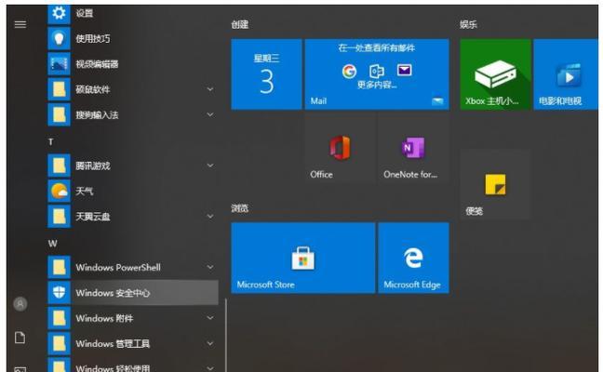Image resolution: width=603 pixels, height=372 pixels.
Task: Open the hamburger menu in Start
Action: coord(20,24)
